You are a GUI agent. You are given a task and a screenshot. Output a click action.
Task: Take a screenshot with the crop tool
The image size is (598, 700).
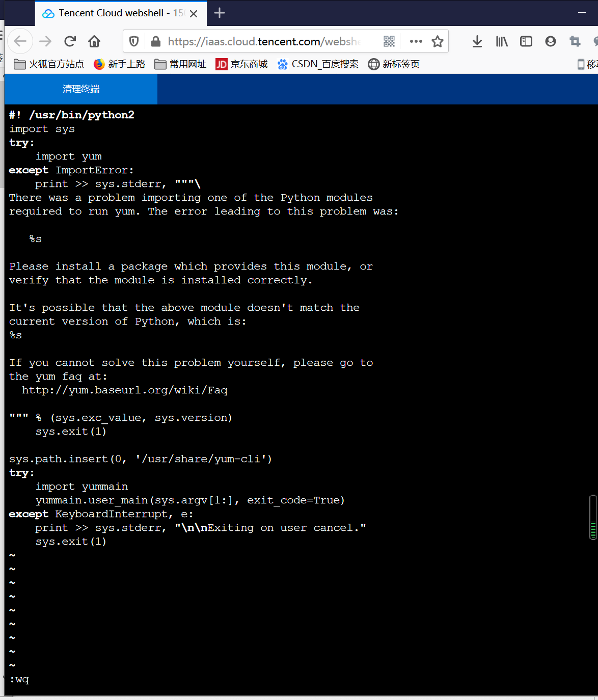coord(575,41)
